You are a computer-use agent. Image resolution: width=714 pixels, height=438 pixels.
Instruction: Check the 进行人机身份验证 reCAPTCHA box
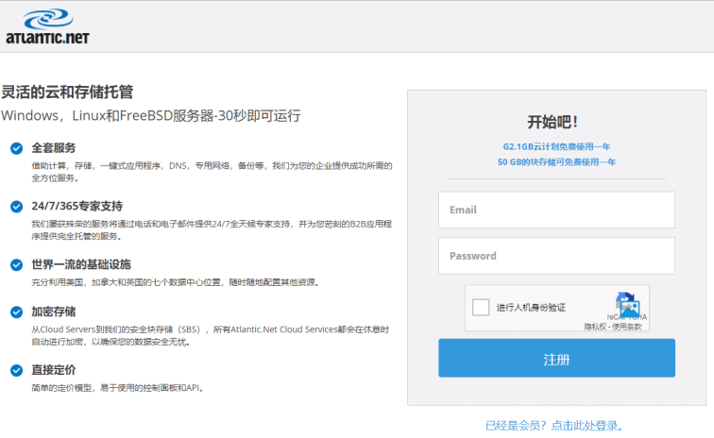481,307
